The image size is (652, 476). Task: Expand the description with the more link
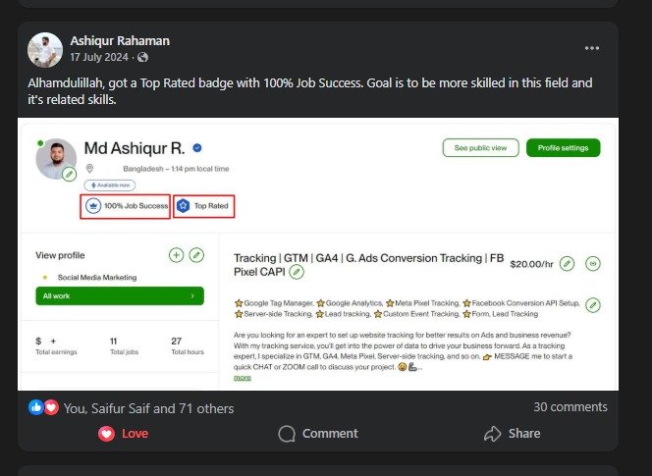click(242, 377)
